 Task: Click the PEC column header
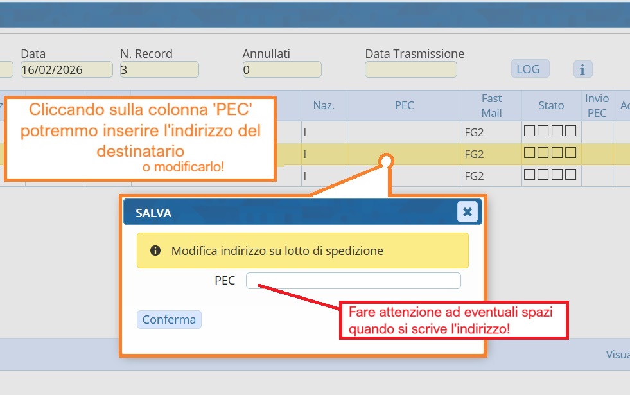pos(404,105)
